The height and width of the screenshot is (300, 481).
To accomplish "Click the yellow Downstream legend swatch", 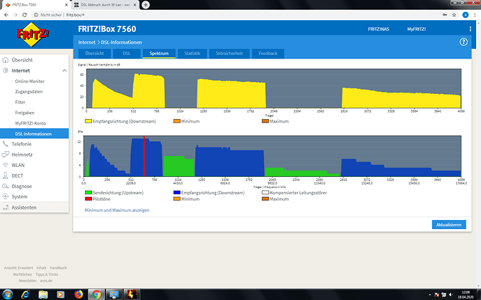I will click(89, 121).
